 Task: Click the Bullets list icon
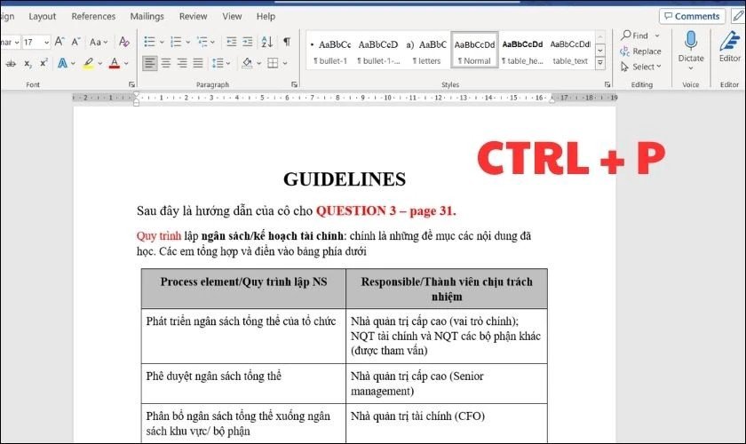pos(149,42)
